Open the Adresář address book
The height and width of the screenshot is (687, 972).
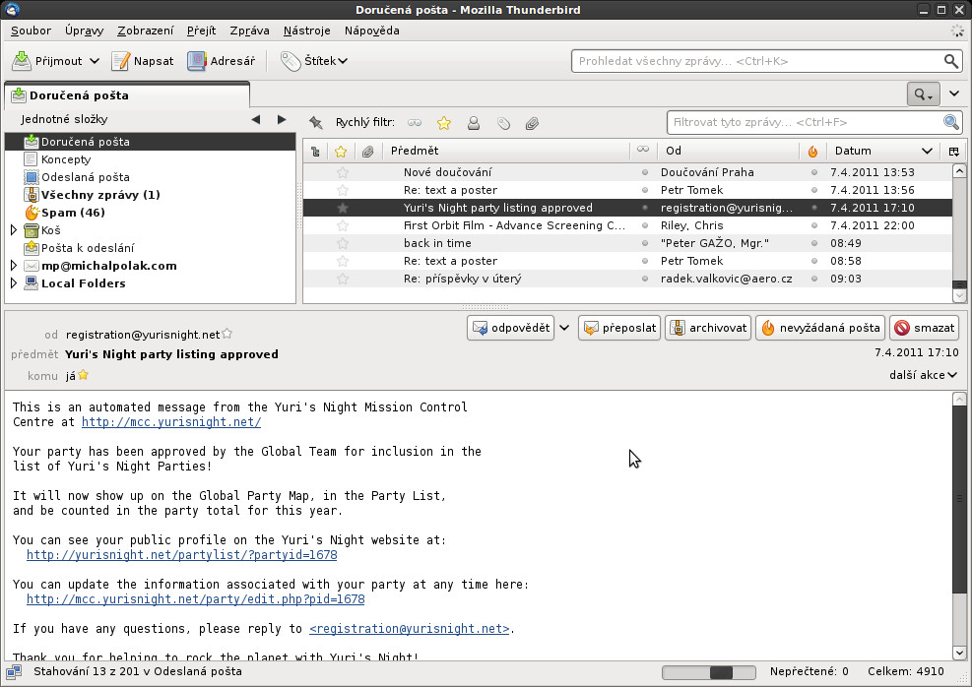click(x=221, y=61)
